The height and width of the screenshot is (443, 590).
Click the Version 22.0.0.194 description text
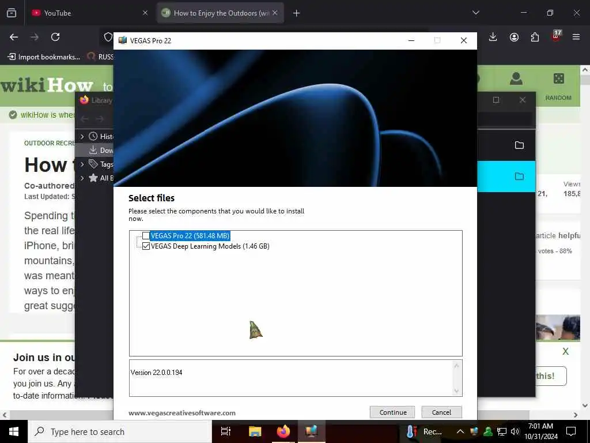(x=156, y=373)
